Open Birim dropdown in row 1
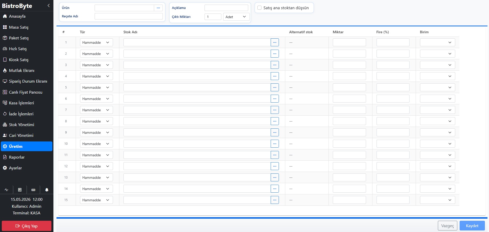489x232 pixels. click(x=437, y=42)
